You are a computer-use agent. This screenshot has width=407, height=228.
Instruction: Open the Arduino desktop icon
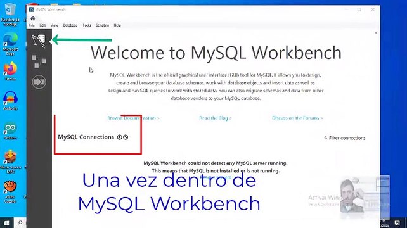coord(10,130)
